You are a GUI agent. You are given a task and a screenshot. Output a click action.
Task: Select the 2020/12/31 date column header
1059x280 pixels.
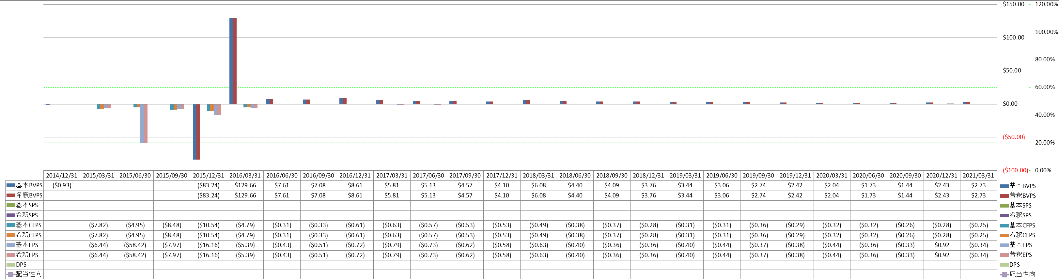(x=942, y=176)
